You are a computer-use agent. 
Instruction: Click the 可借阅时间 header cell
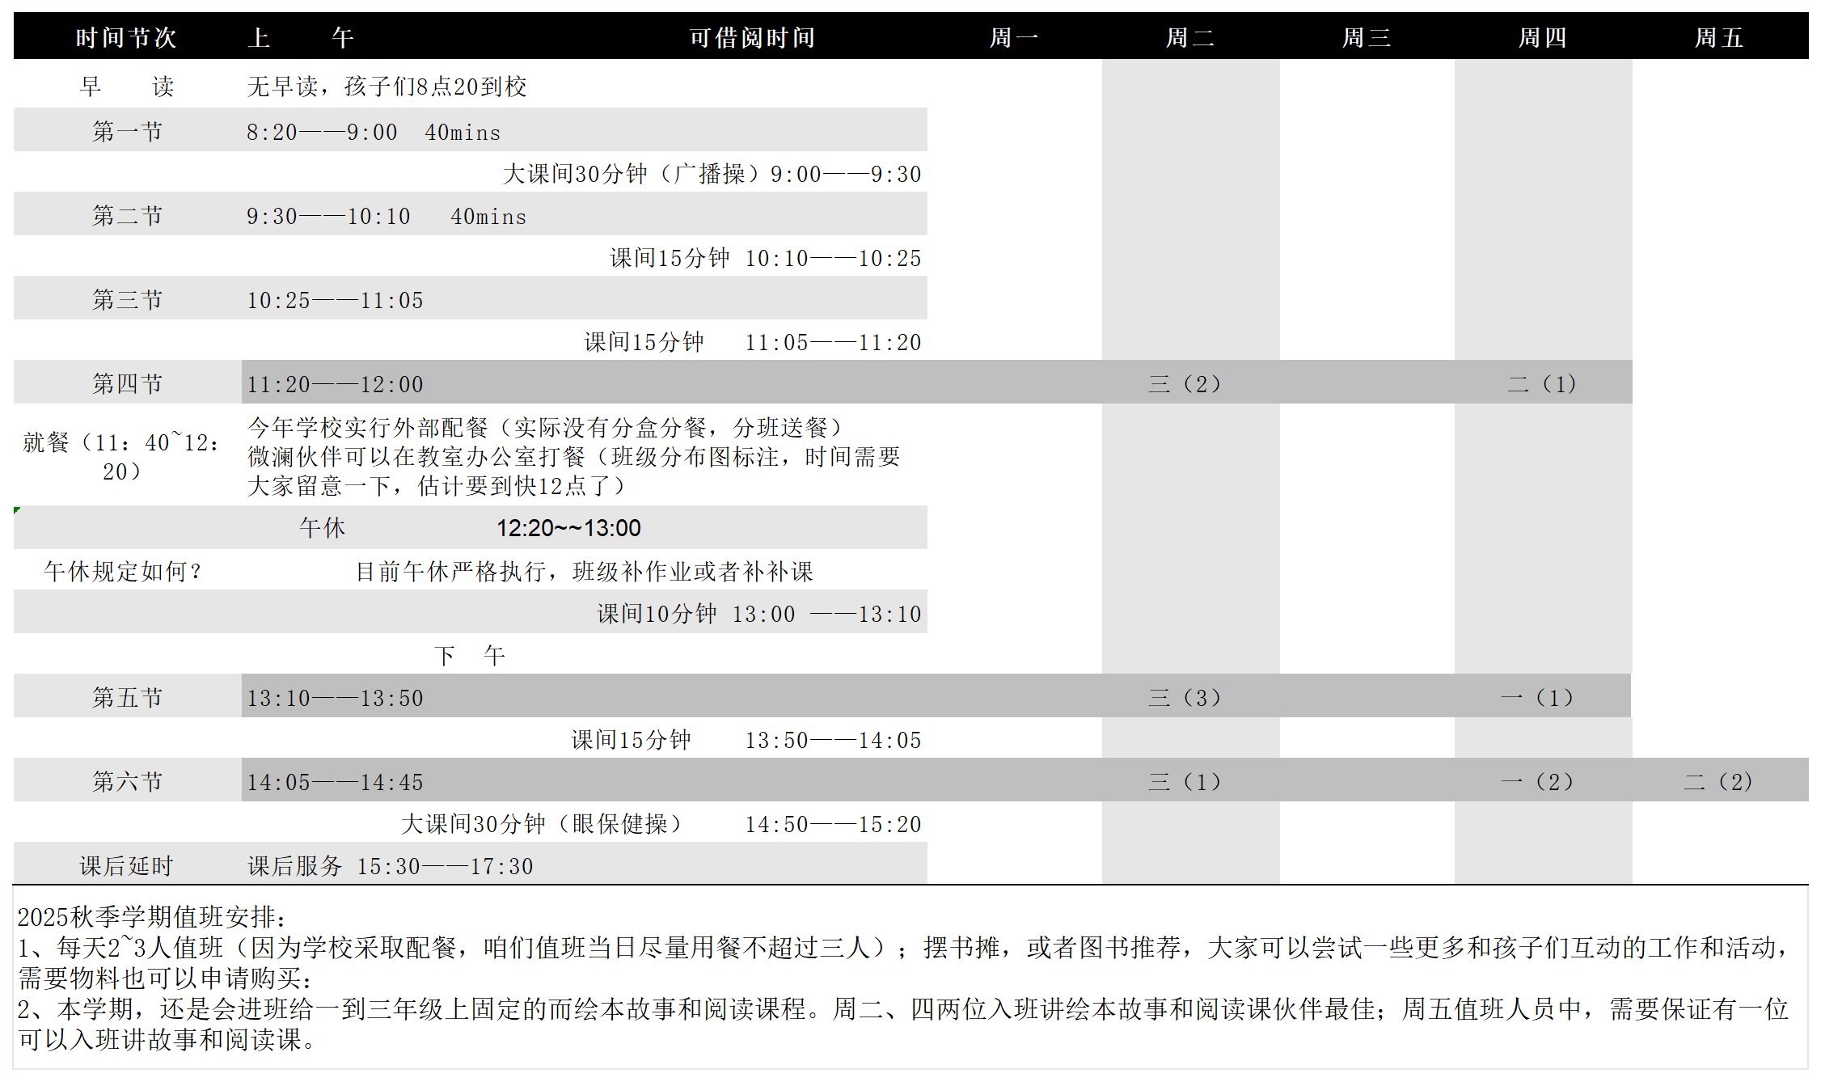click(x=752, y=37)
